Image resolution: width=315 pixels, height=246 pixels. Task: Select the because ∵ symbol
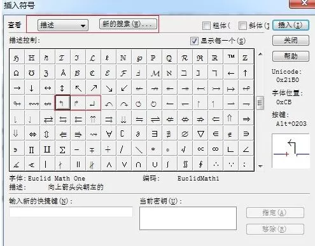pos(231,164)
